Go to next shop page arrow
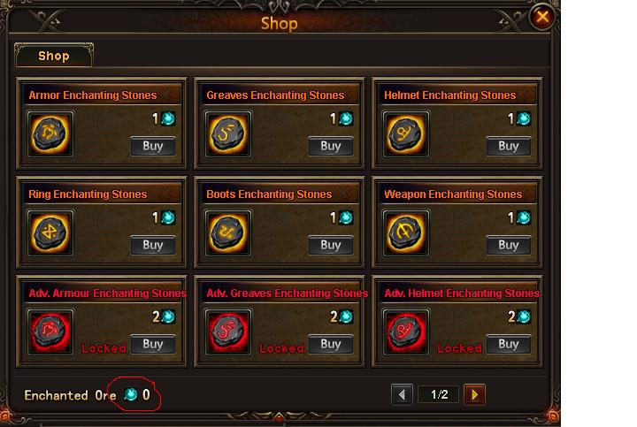This screenshot has width=637, height=427. tap(474, 394)
